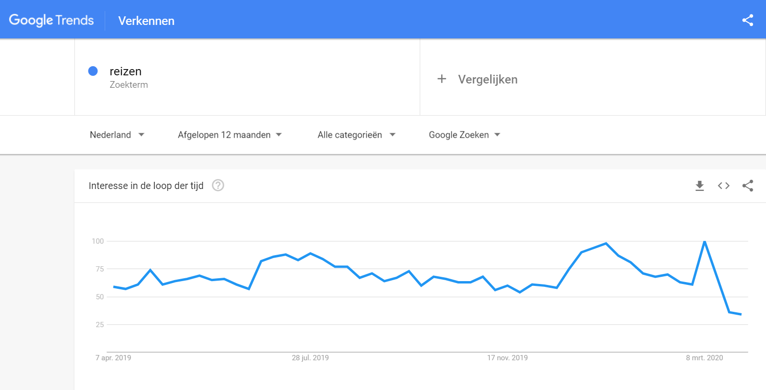Image resolution: width=766 pixels, height=390 pixels.
Task: Expand the Nederland region dropdown
Action: [x=117, y=135]
